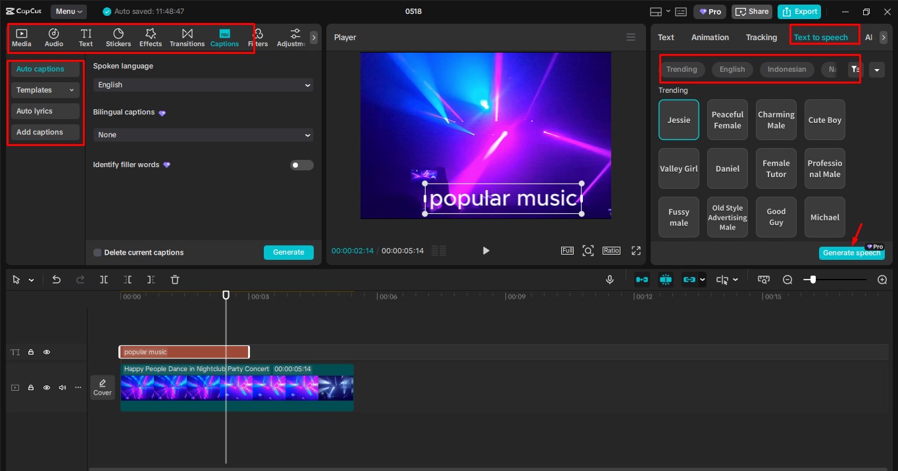This screenshot has height=471, width=898.
Task: Select the Audio panel icon
Action: (53, 37)
